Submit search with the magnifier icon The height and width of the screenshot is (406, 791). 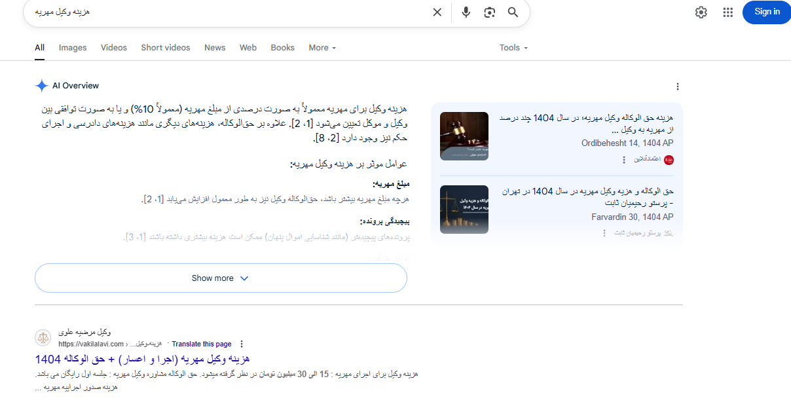(513, 12)
